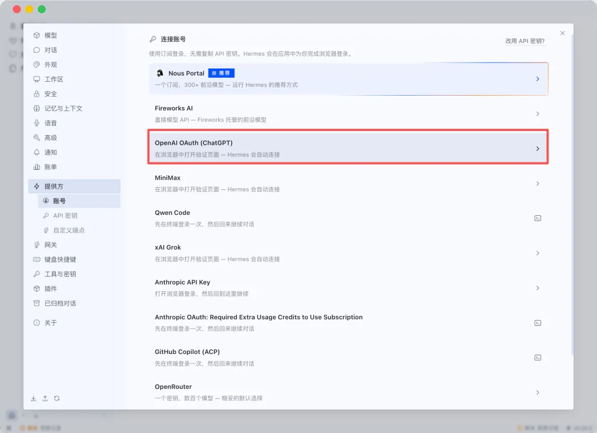Click the GitHub Copilot (ACP) terminal icon

pyautogui.click(x=538, y=358)
